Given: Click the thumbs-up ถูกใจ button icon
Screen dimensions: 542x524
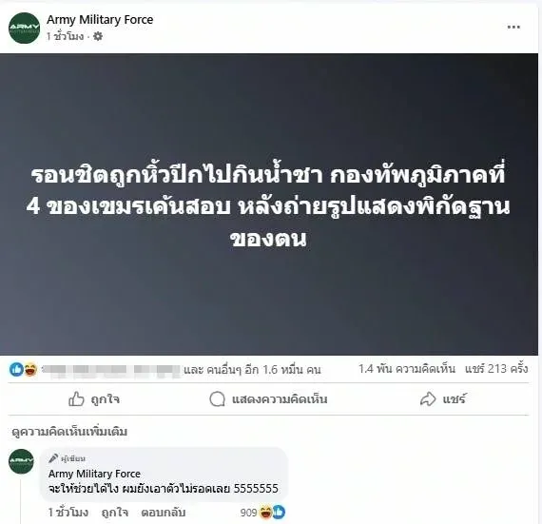Looking at the screenshot, I should click(x=76, y=399).
